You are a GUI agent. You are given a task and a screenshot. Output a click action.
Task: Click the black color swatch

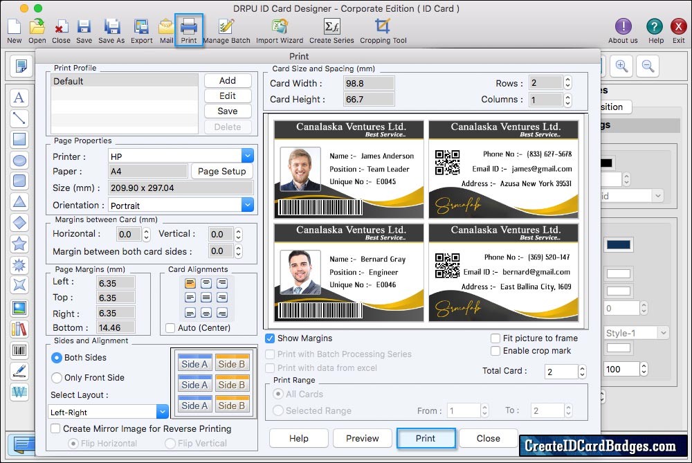click(607, 163)
